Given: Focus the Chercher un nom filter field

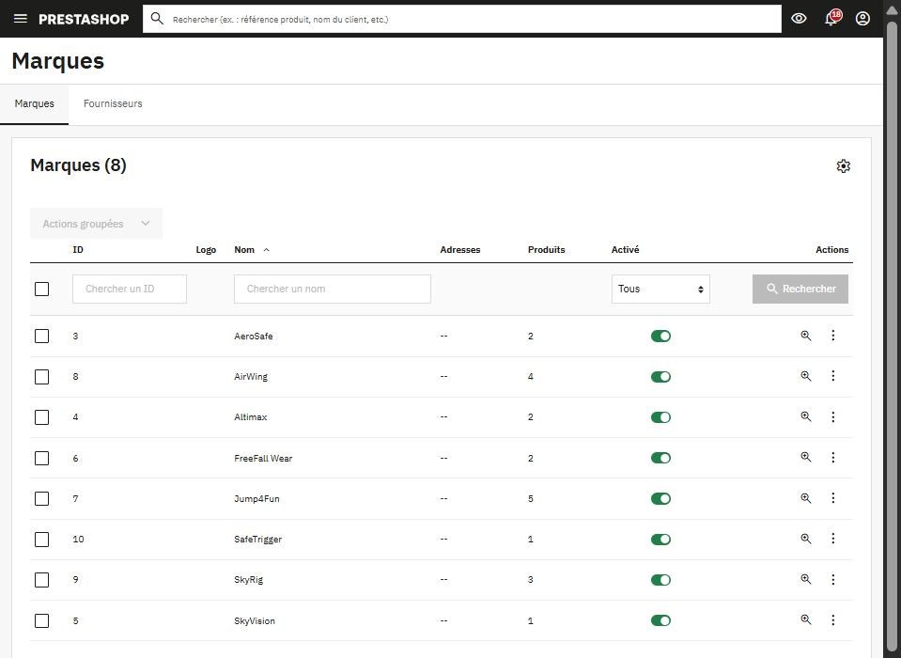Looking at the screenshot, I should pos(333,290).
